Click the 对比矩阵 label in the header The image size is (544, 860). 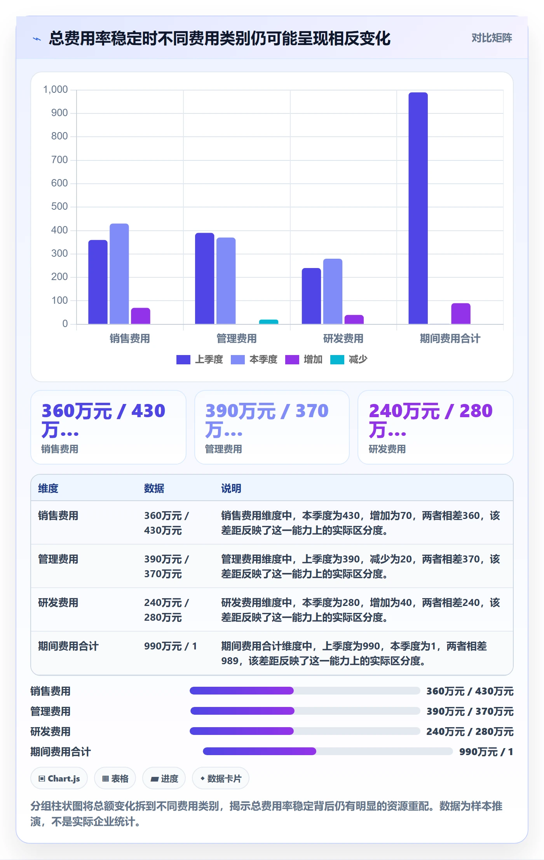click(x=492, y=38)
